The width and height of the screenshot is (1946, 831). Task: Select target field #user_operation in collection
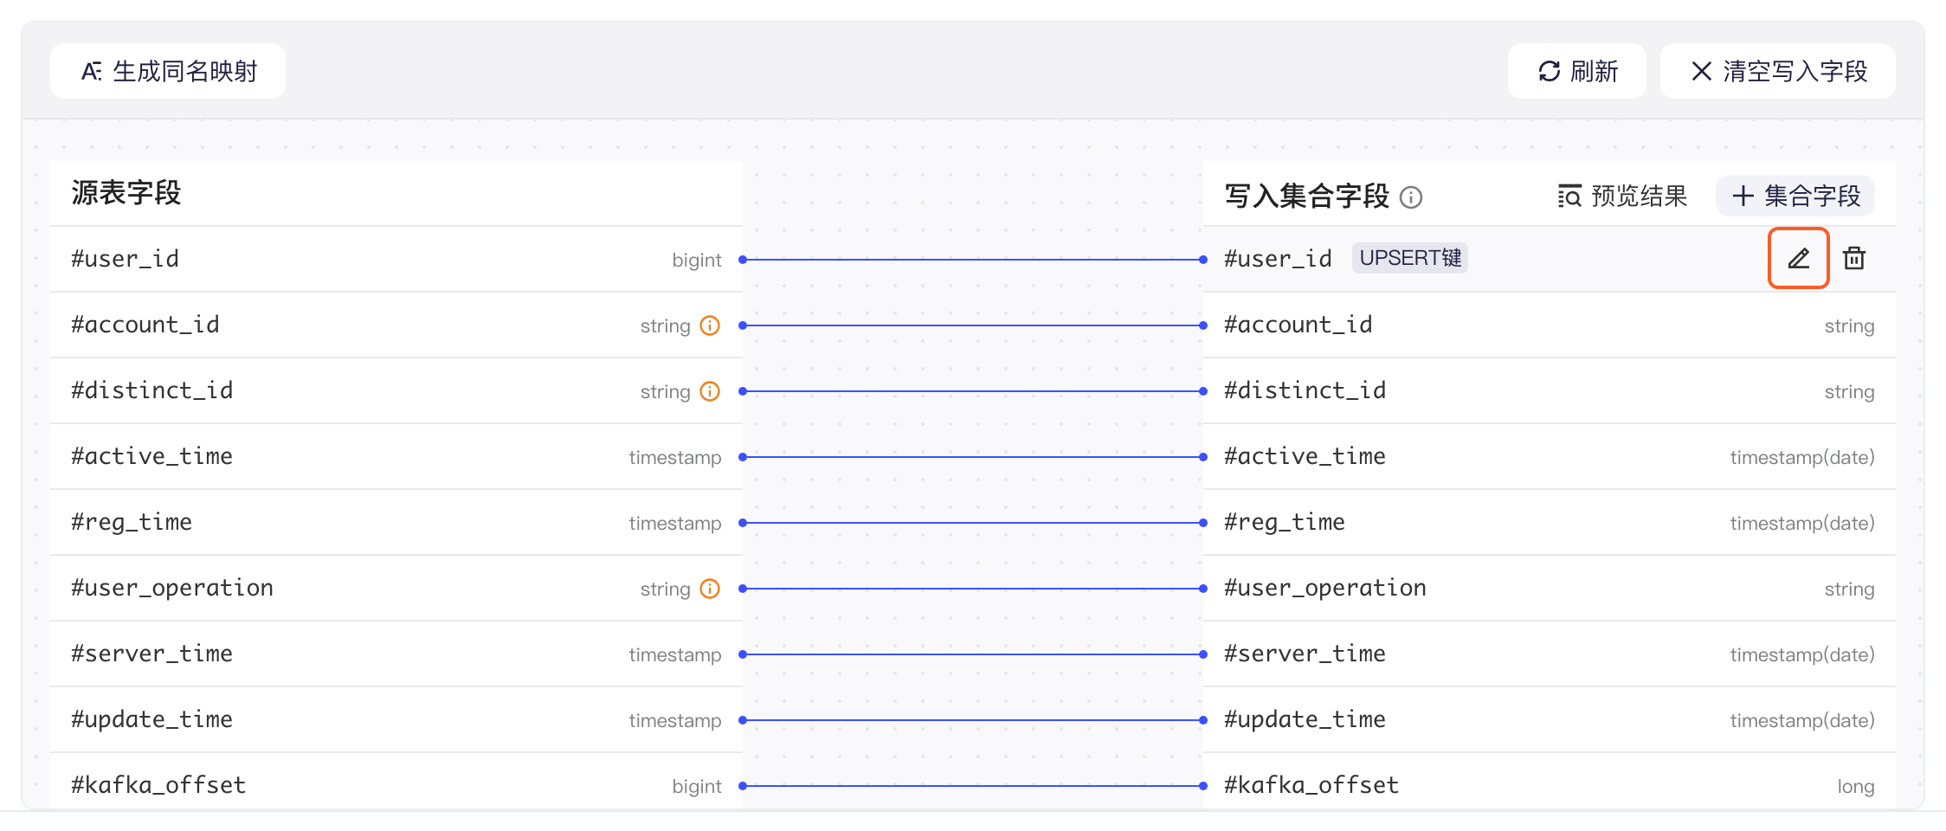[1550, 588]
